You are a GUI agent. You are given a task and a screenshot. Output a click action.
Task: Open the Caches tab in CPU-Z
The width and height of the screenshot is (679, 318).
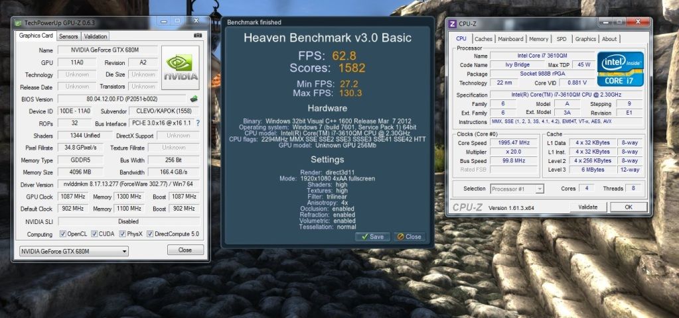(483, 39)
